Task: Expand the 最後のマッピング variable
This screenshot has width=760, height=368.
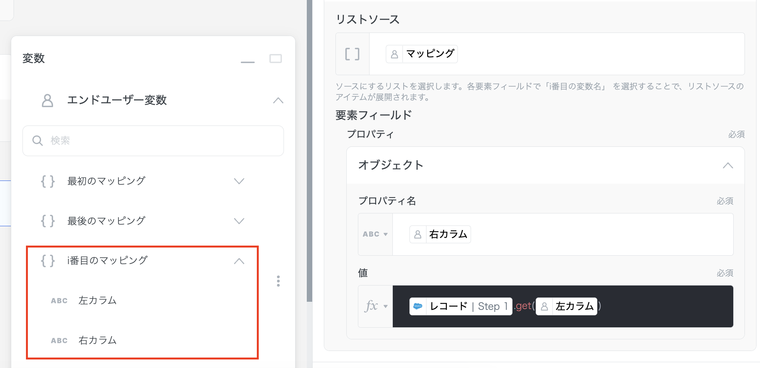Action: [239, 221]
